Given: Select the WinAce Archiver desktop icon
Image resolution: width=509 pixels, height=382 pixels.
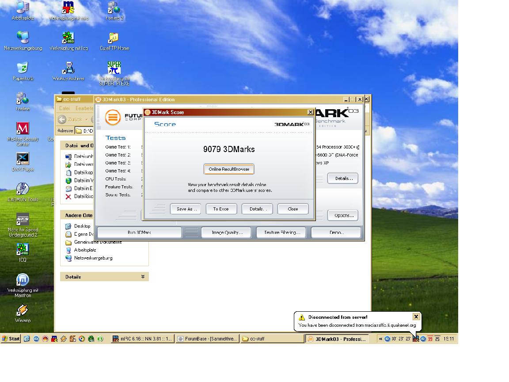Looking at the screenshot, I should 68,71.
